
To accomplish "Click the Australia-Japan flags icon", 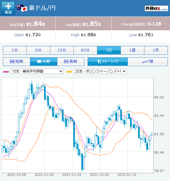I will pos(22,8).
